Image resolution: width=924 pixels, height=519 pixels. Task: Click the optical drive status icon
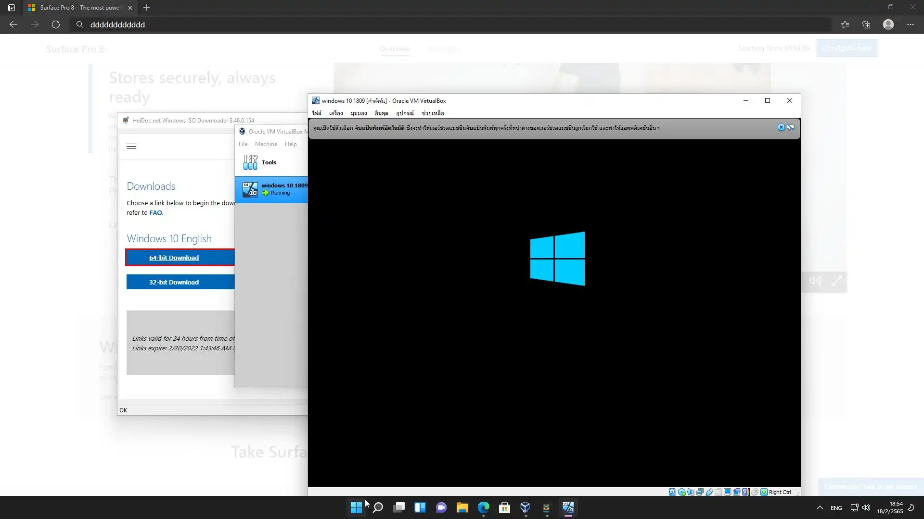(x=681, y=492)
